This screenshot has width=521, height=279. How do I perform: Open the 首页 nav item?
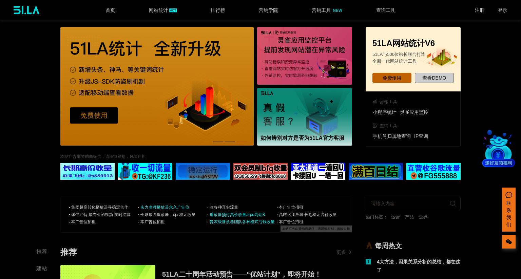[110, 10]
